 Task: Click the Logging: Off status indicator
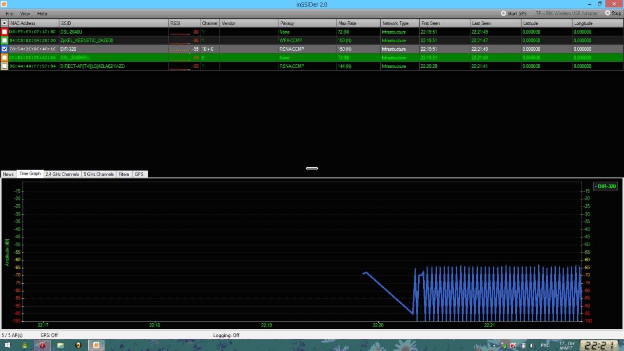tap(226, 335)
